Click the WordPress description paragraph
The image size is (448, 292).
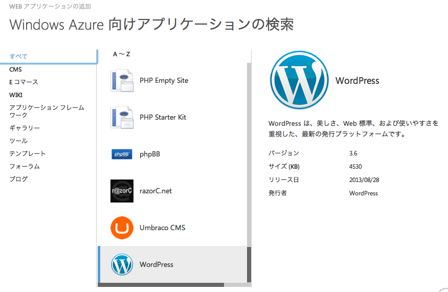(353, 128)
